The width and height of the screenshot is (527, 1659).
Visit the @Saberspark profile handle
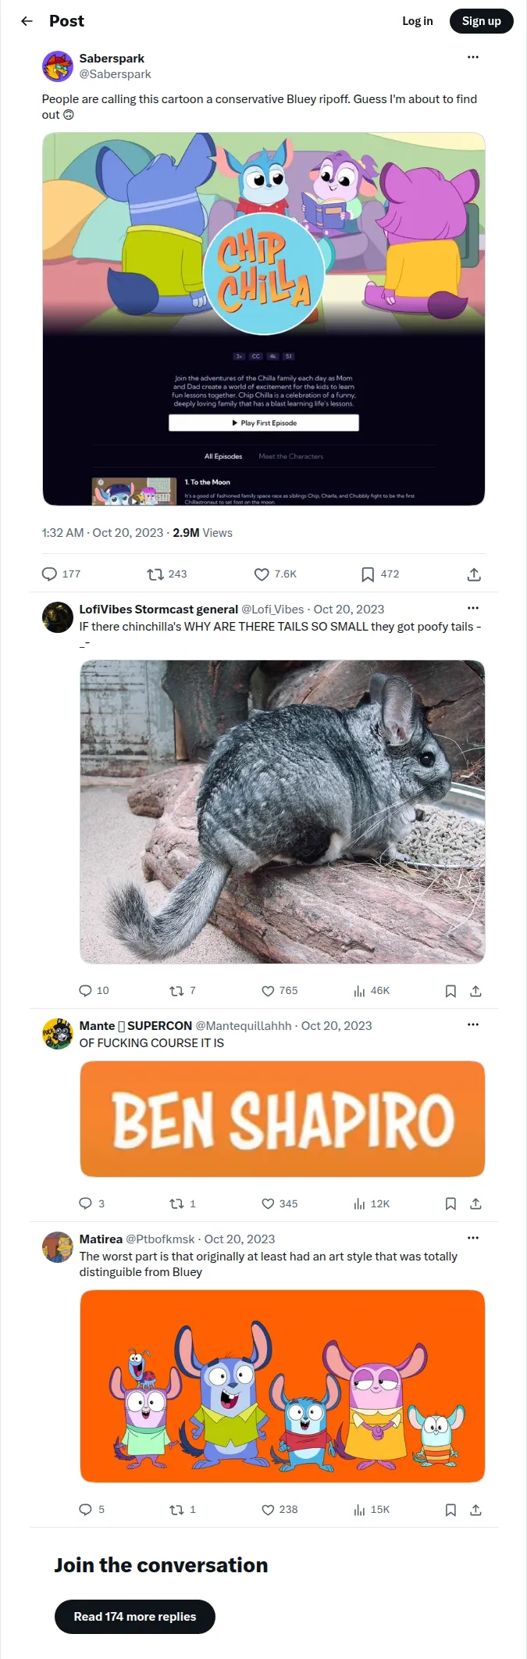pyautogui.click(x=116, y=74)
